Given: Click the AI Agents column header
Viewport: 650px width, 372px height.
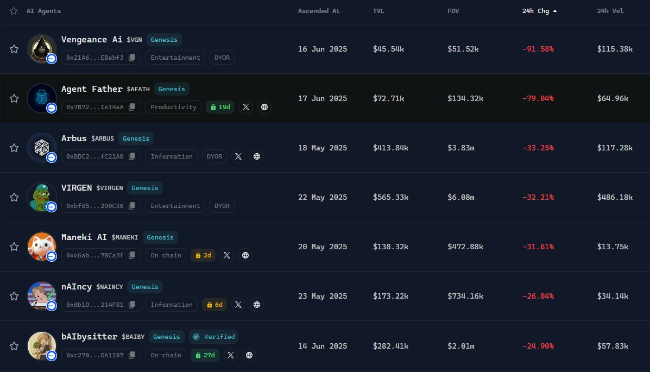Looking at the screenshot, I should point(43,11).
